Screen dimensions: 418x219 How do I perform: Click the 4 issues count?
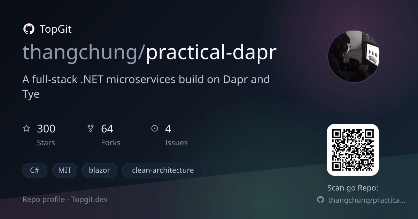point(168,129)
